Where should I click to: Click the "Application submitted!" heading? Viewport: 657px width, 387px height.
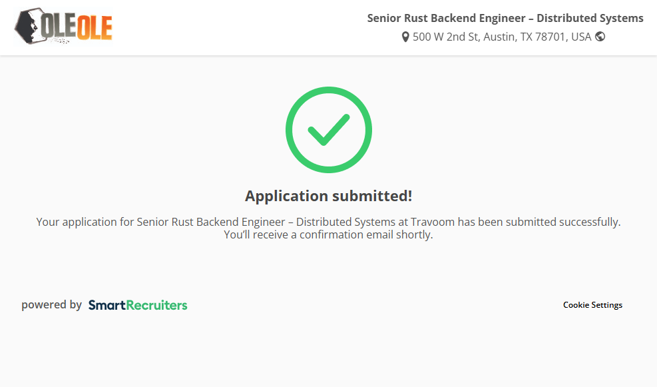click(328, 196)
